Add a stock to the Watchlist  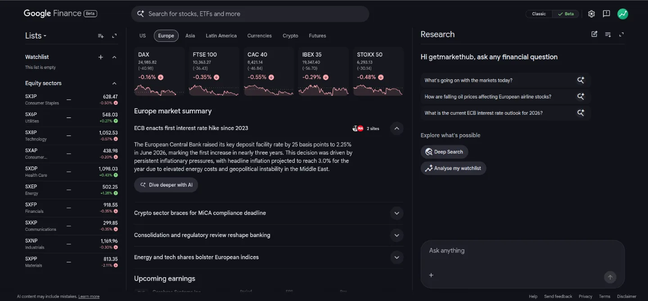click(x=101, y=57)
